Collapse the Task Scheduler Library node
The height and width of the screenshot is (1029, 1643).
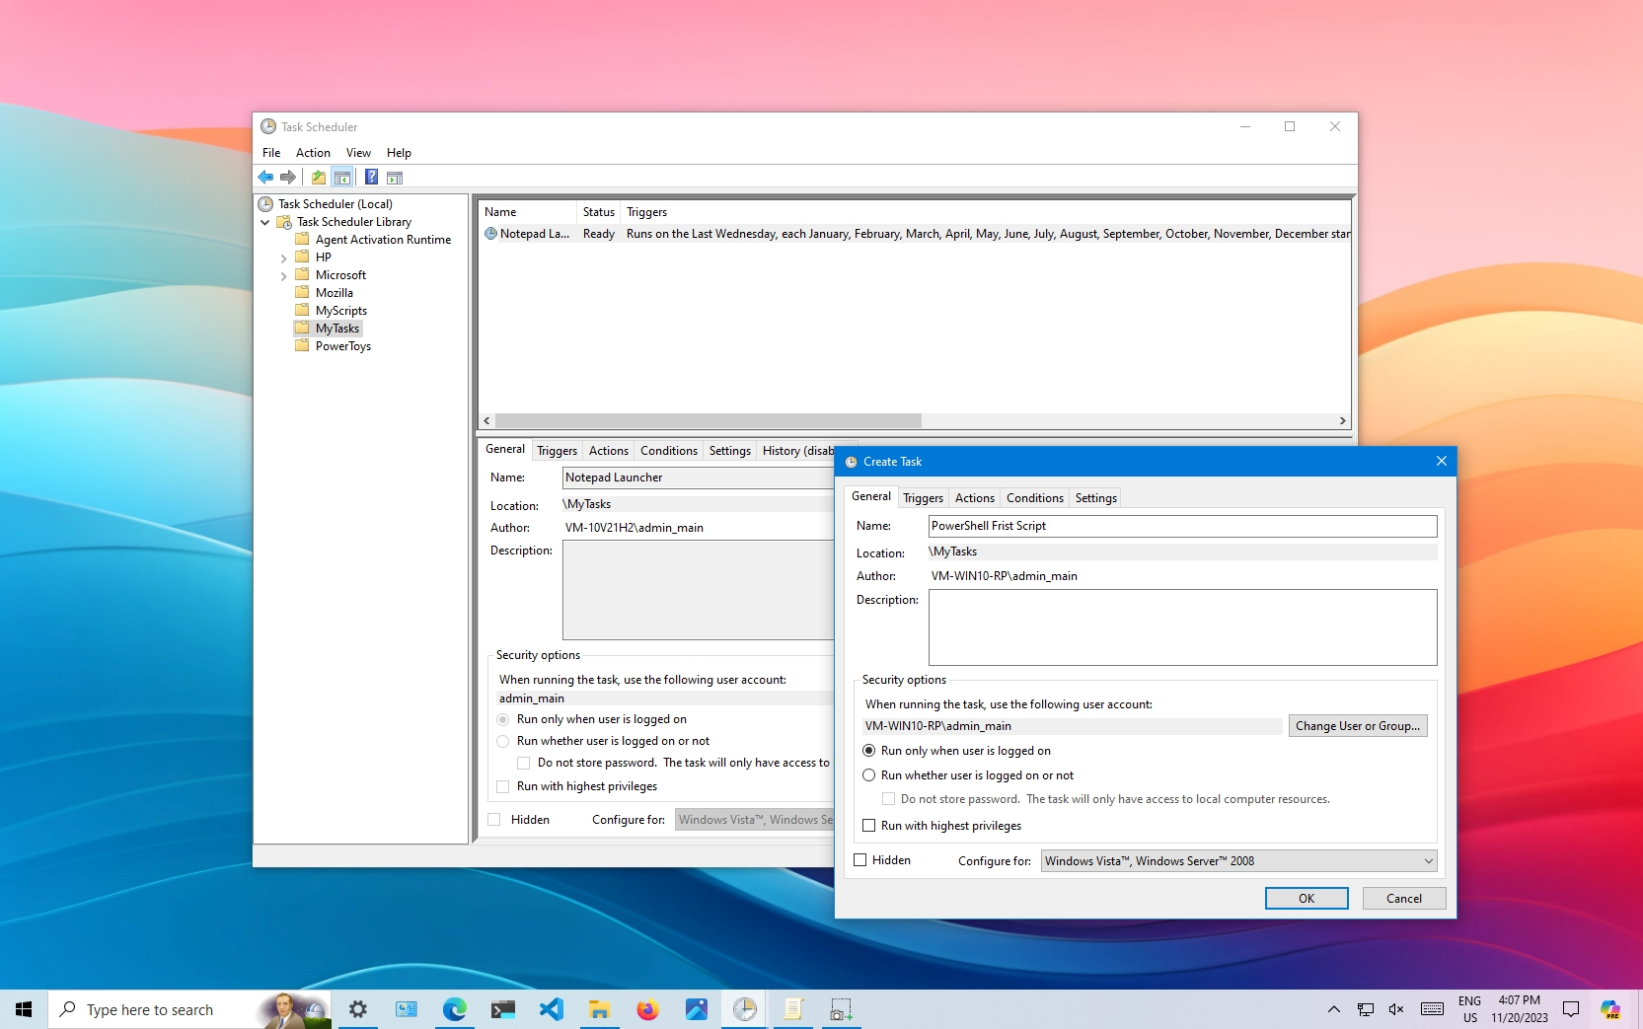[x=265, y=222]
